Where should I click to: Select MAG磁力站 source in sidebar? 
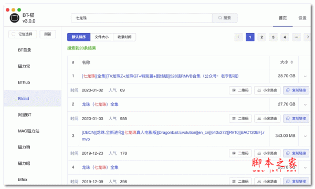tap(33, 131)
